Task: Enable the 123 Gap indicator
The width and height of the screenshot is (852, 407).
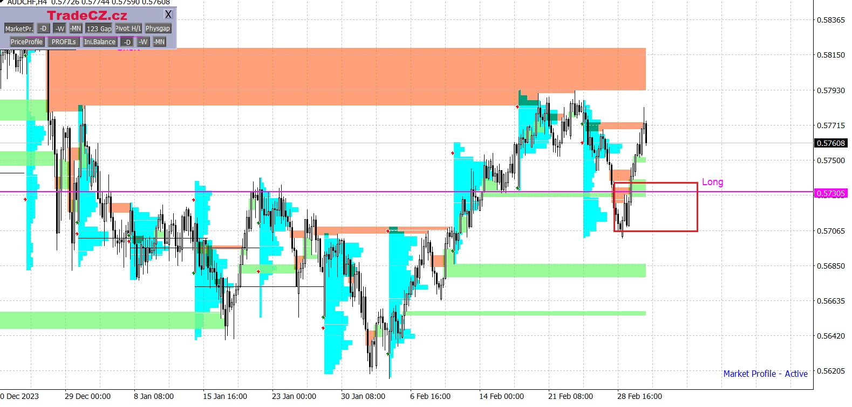Action: click(x=99, y=29)
